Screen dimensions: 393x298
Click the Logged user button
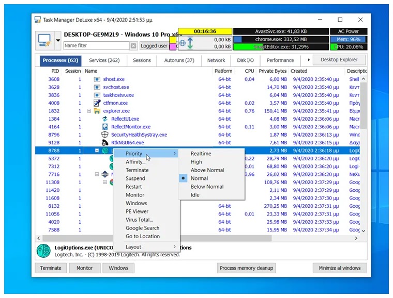coord(154,46)
